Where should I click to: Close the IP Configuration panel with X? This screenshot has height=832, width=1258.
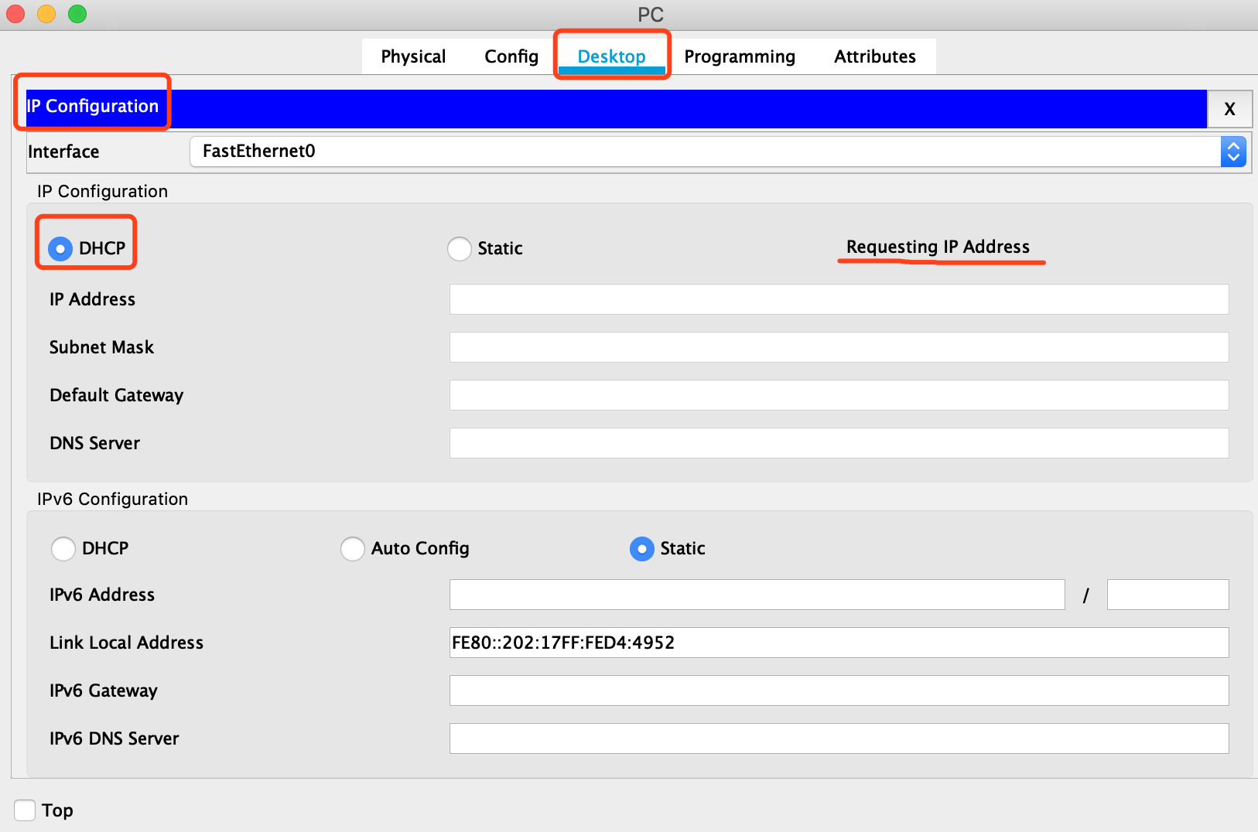coord(1229,109)
